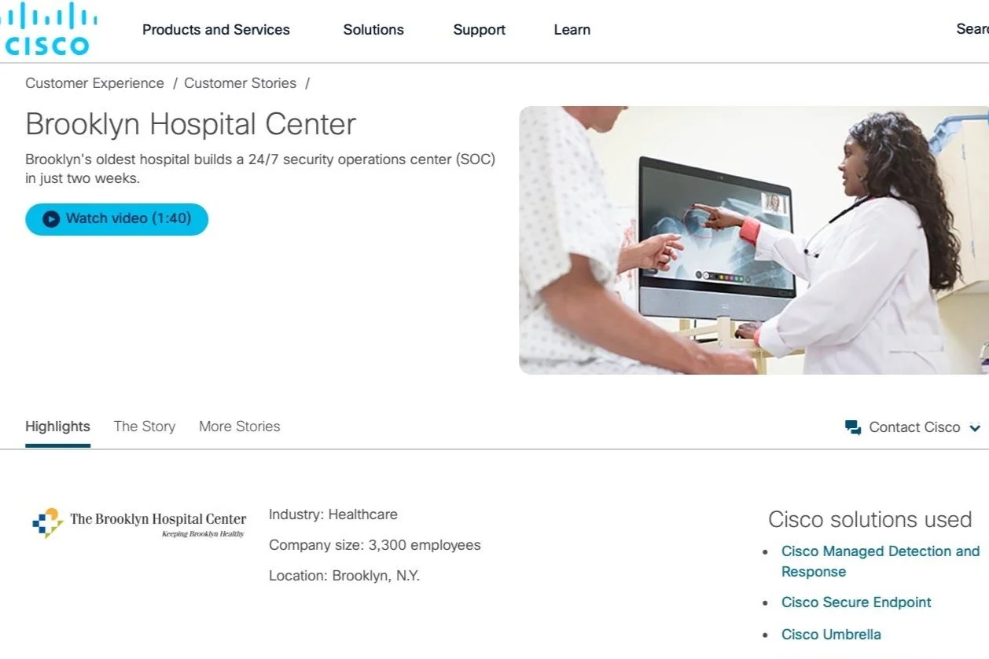Open the Products and Services menu
Viewport: 989px width, 659px height.
(x=216, y=30)
